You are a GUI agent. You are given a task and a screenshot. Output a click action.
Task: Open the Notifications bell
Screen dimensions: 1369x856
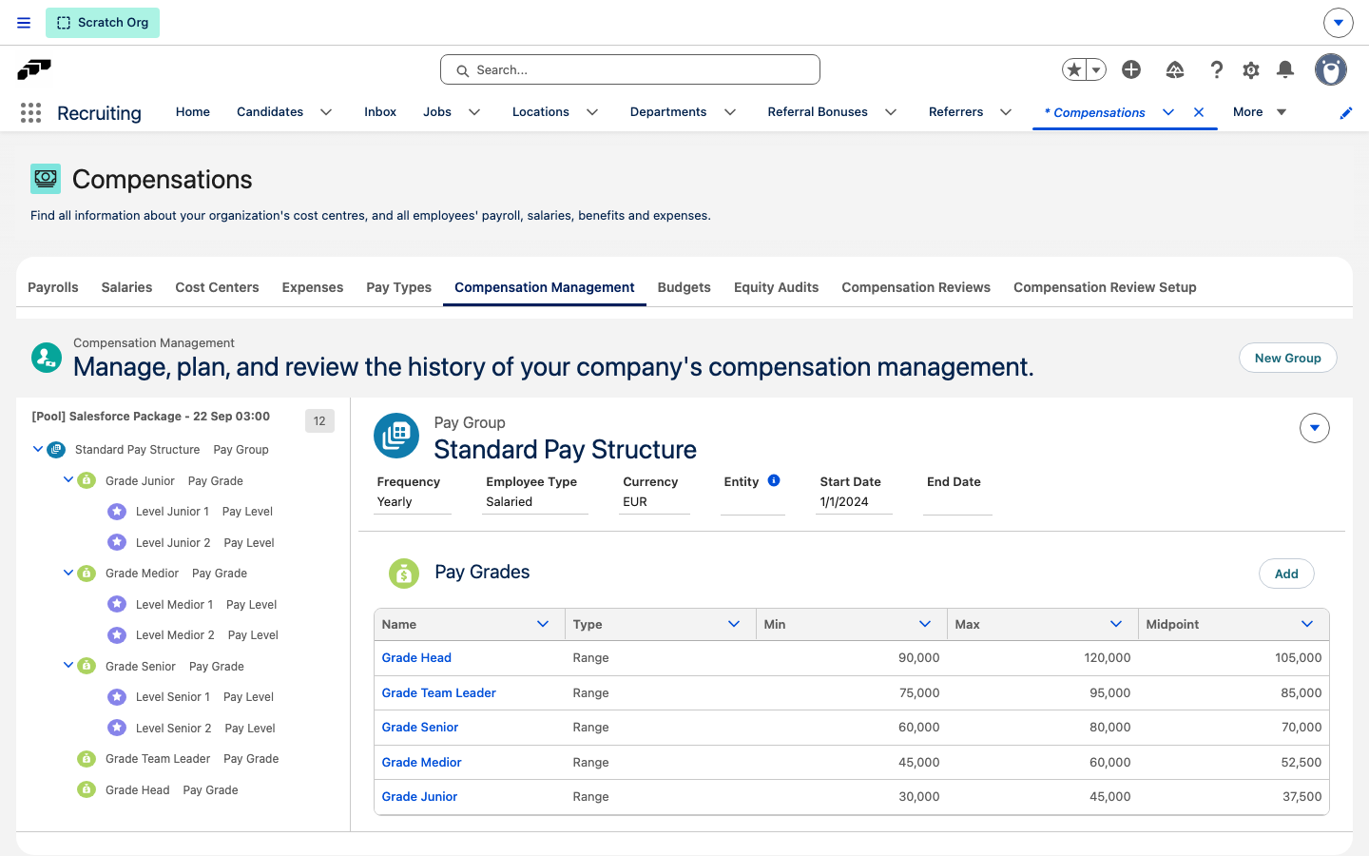pyautogui.click(x=1285, y=69)
